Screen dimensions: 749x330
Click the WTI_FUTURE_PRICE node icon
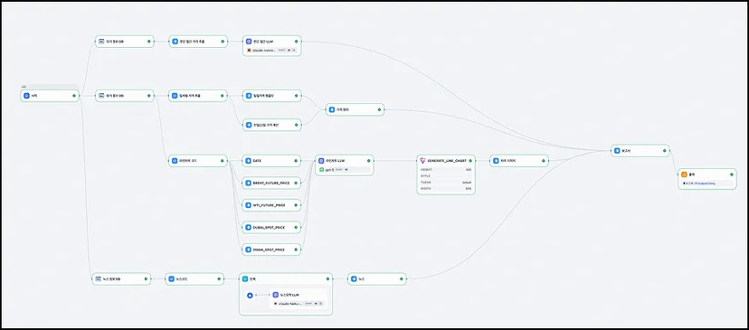point(249,205)
